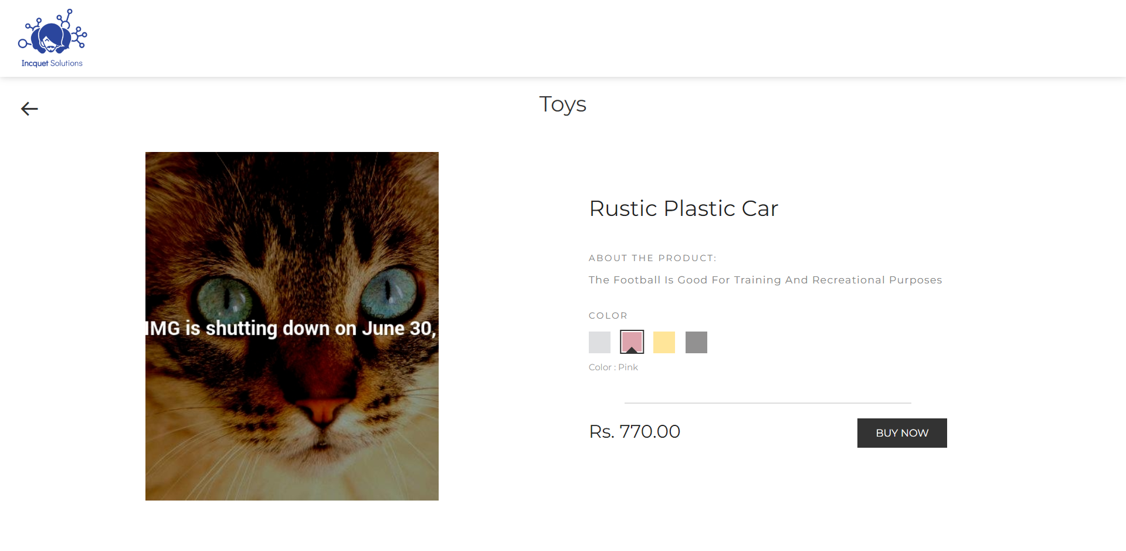Screen dimensions: 1126x551
Task: Click the Buy Now button
Action: [901, 432]
